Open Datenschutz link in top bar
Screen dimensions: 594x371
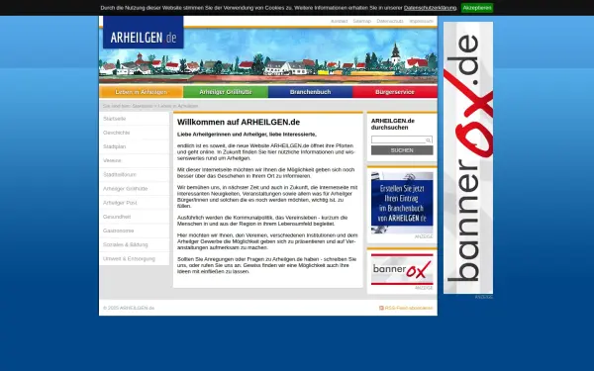[x=390, y=21]
